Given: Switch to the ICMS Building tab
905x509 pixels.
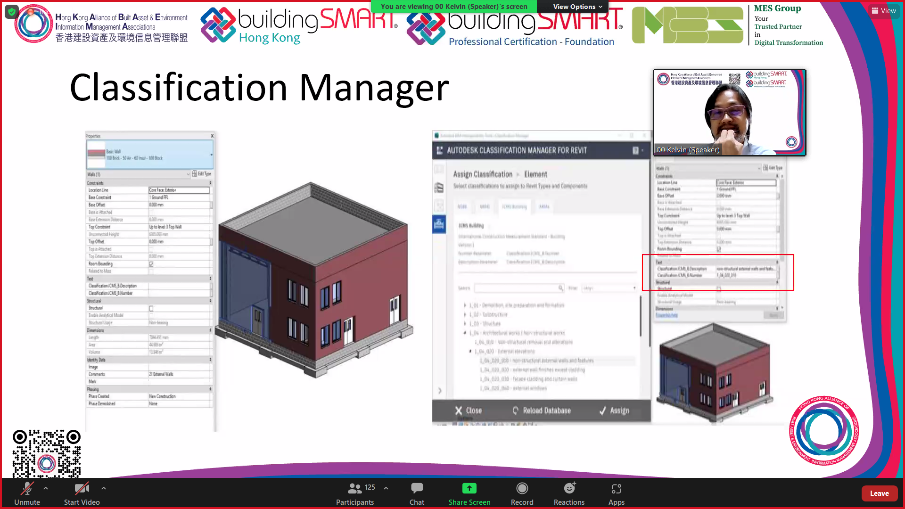Looking at the screenshot, I should [x=514, y=206].
